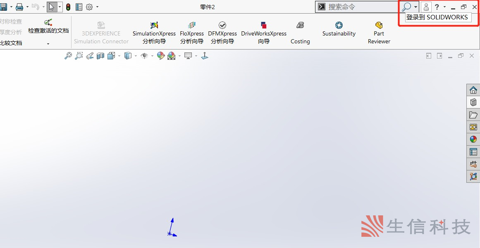The width and height of the screenshot is (480, 248).
Task: Click the command prompt icon in search box
Action: point(321,7)
